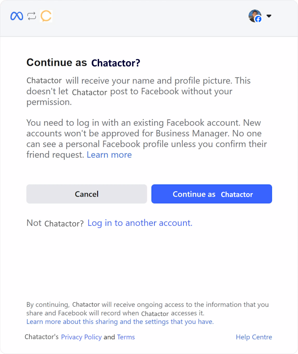Click the name and profile picture permission paragraph
Viewport: 298px width, 354px height.
pyautogui.click(x=138, y=91)
